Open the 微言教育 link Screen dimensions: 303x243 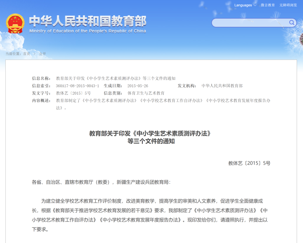coord(268,5)
